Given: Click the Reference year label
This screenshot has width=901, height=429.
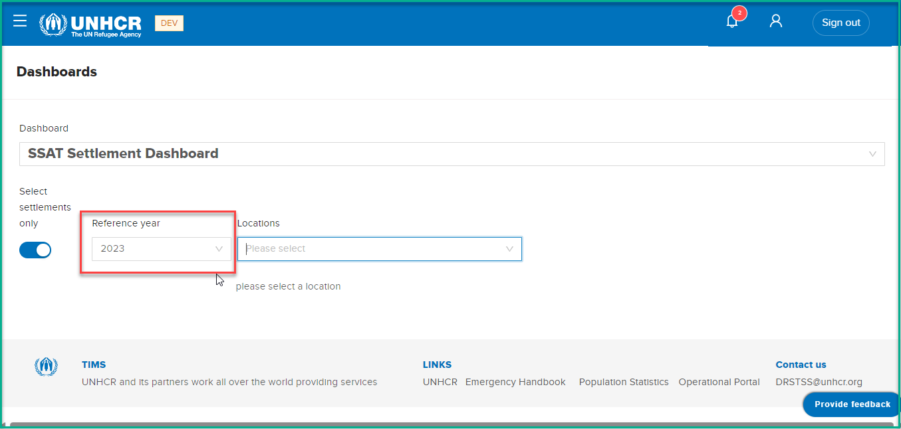Looking at the screenshot, I should (126, 223).
